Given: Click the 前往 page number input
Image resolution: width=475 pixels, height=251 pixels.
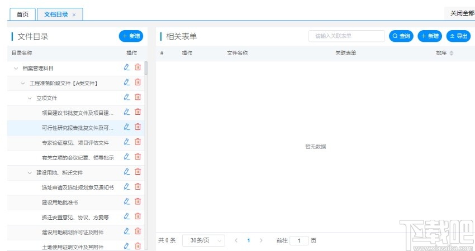Looking at the screenshot, I should [x=299, y=241].
